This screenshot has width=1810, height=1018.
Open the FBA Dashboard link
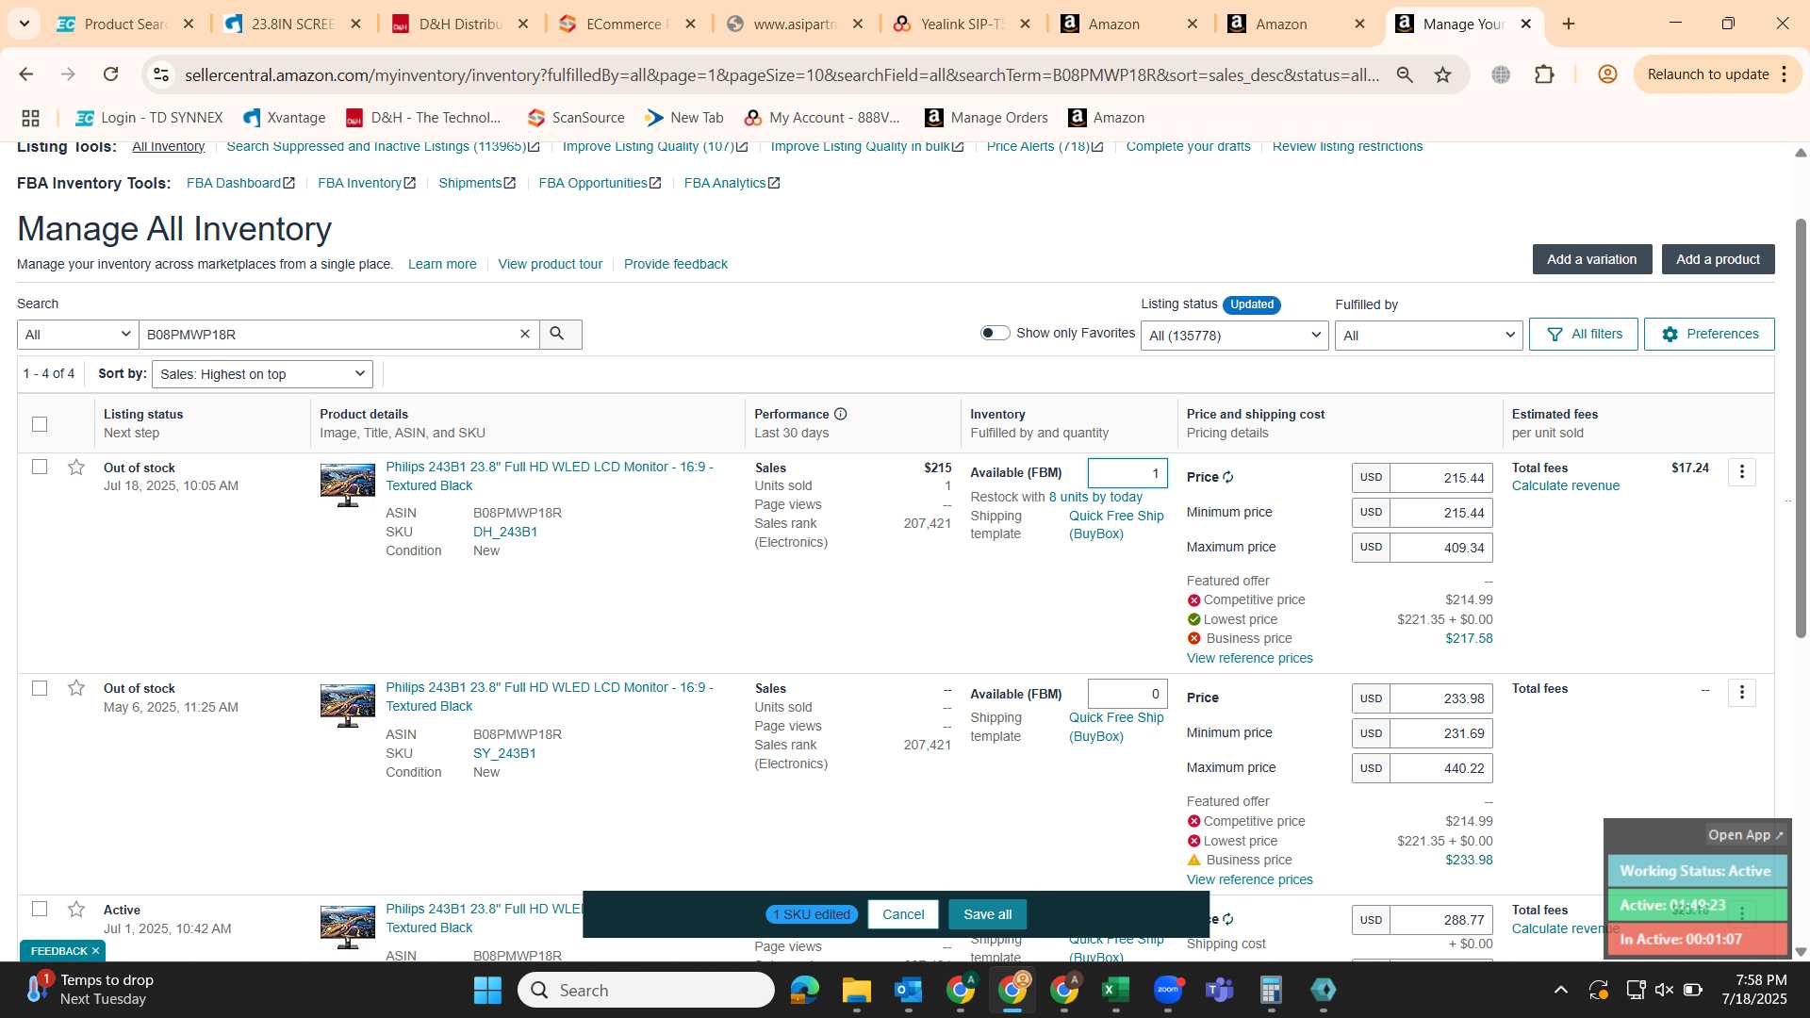coord(240,183)
